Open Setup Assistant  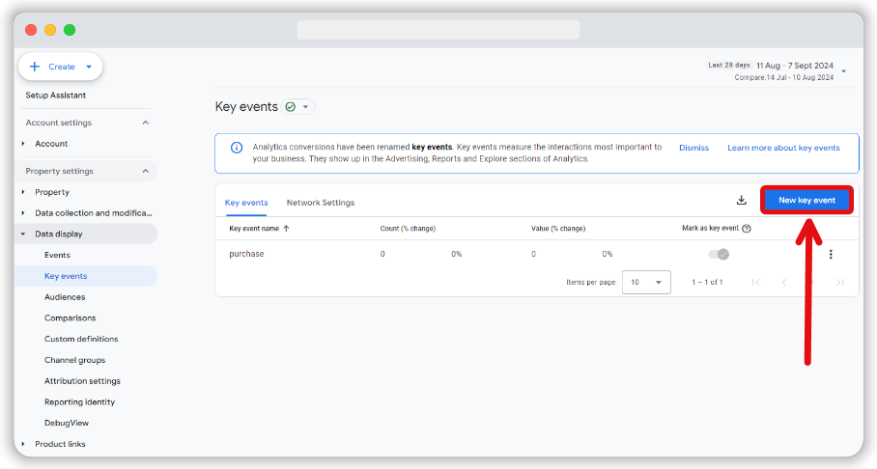pyautogui.click(x=55, y=95)
